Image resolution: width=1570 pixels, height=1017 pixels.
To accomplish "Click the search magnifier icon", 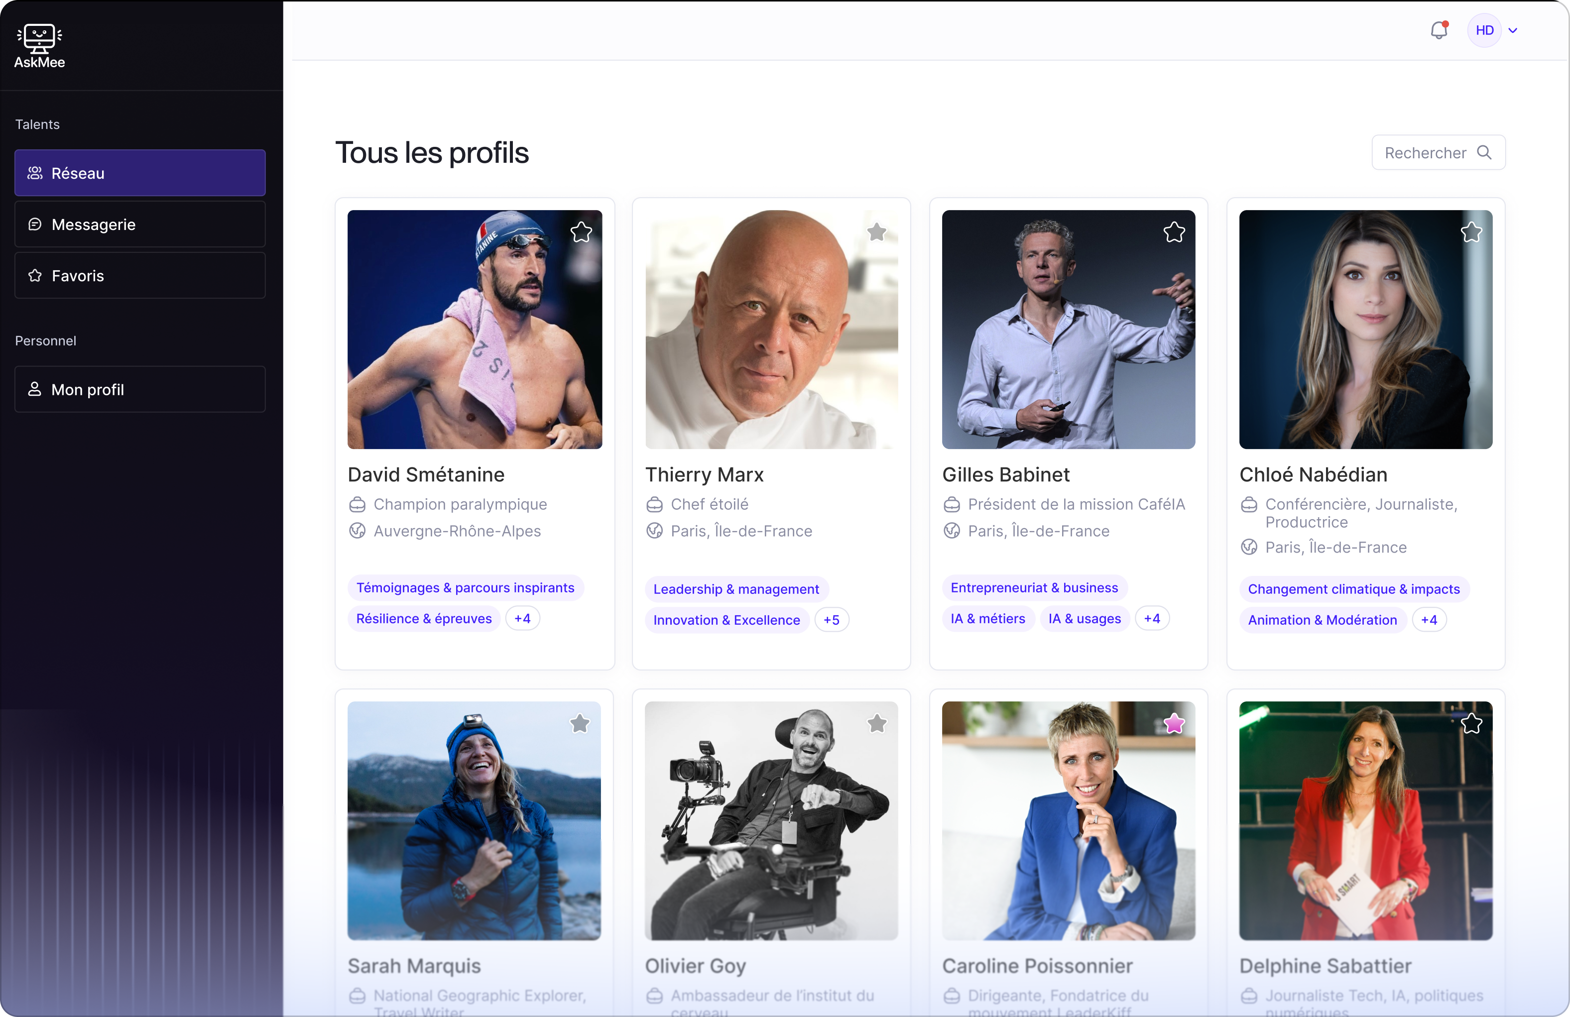I will coord(1485,153).
